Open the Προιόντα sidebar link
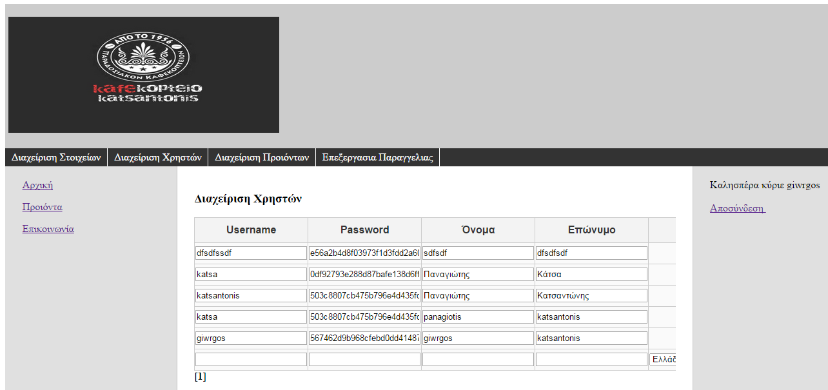 (x=42, y=207)
